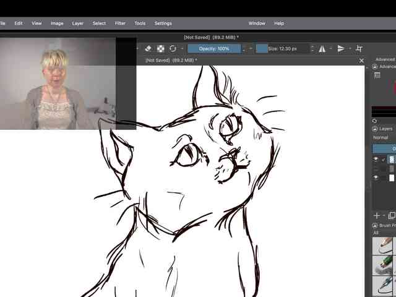This screenshot has width=396, height=297.
Task: Toggle visibility of the bottom white layer
Action: click(376, 178)
